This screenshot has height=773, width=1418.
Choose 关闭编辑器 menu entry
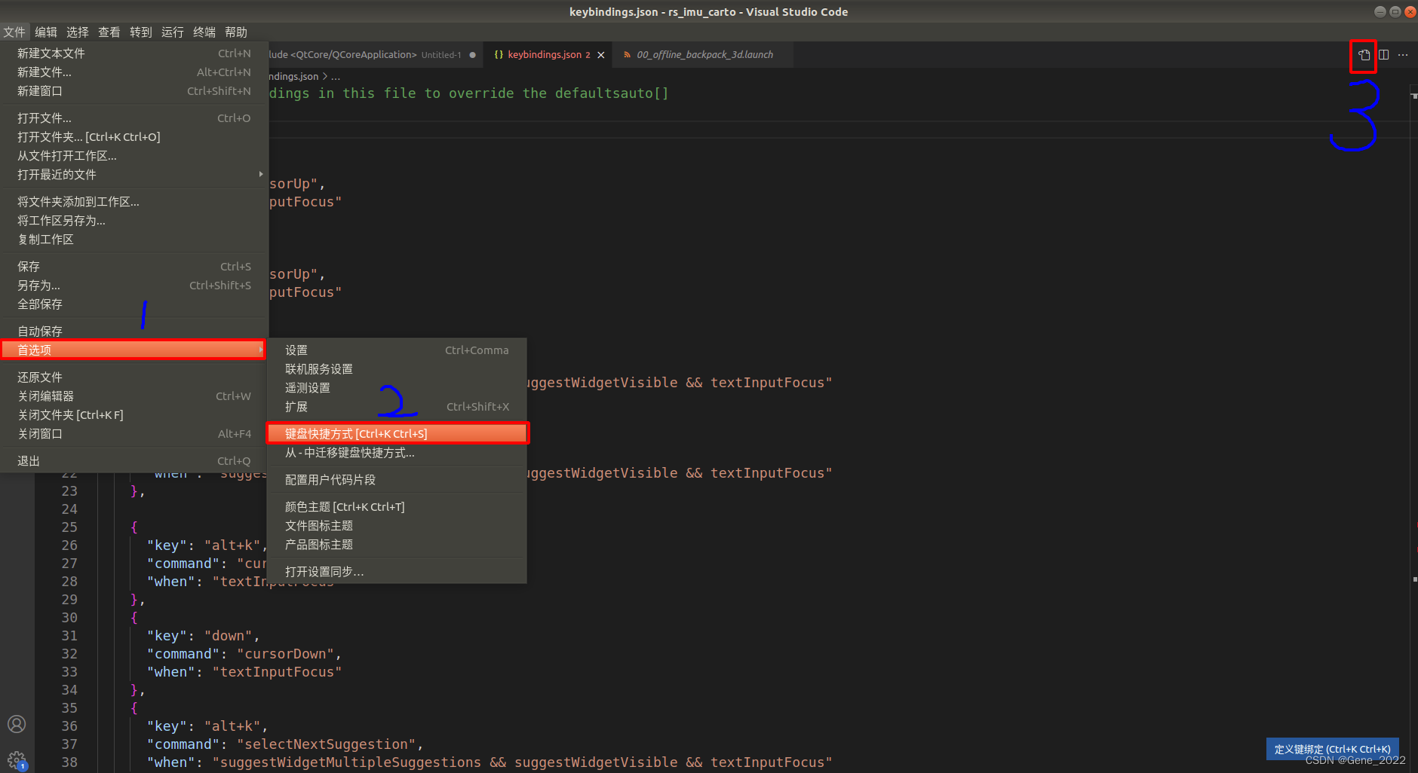click(x=134, y=396)
